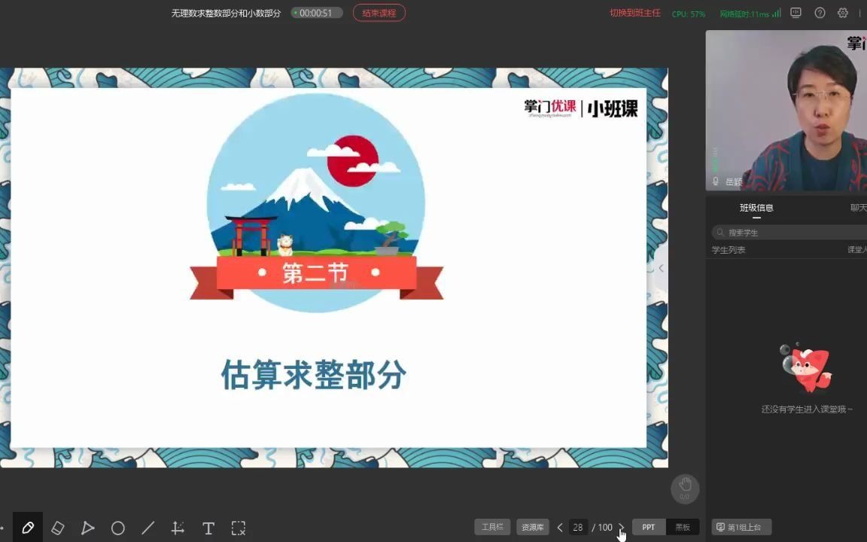The image size is (867, 542).
Task: Open the help question-mark icon
Action: tap(820, 13)
